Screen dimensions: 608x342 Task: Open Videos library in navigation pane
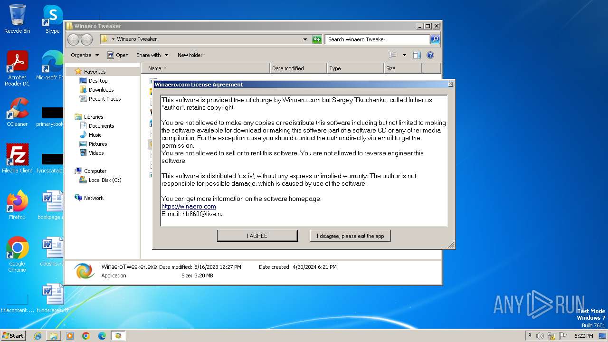tap(96, 153)
